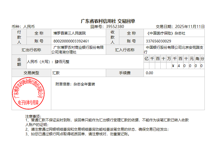The width and height of the screenshot is (221, 149).
Task: Click the fee value 0.00
Action: pos(149,73)
